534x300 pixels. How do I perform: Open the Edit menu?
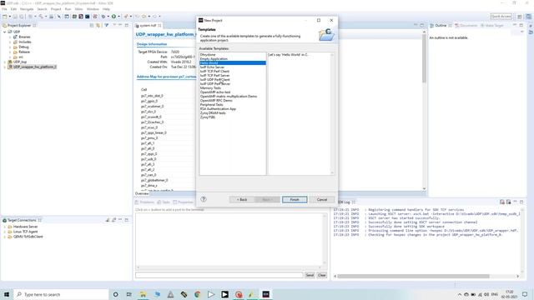click(x=13, y=9)
